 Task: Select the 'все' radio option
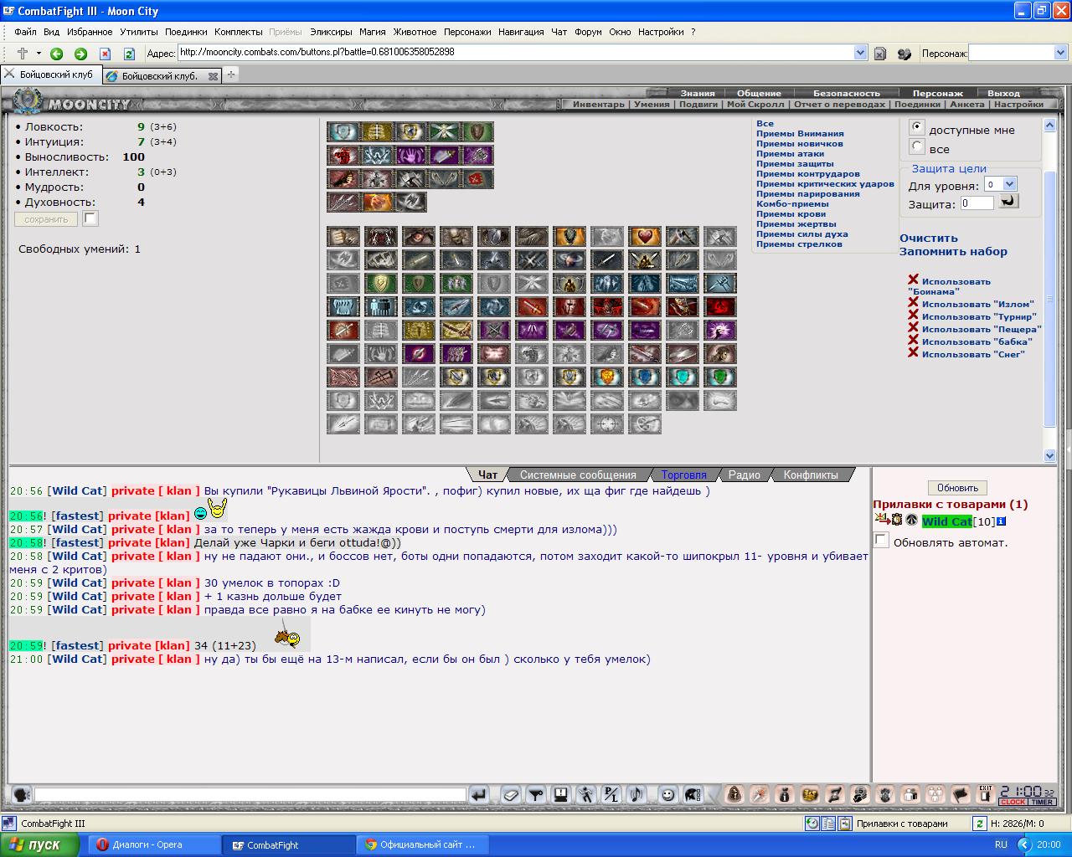917,146
